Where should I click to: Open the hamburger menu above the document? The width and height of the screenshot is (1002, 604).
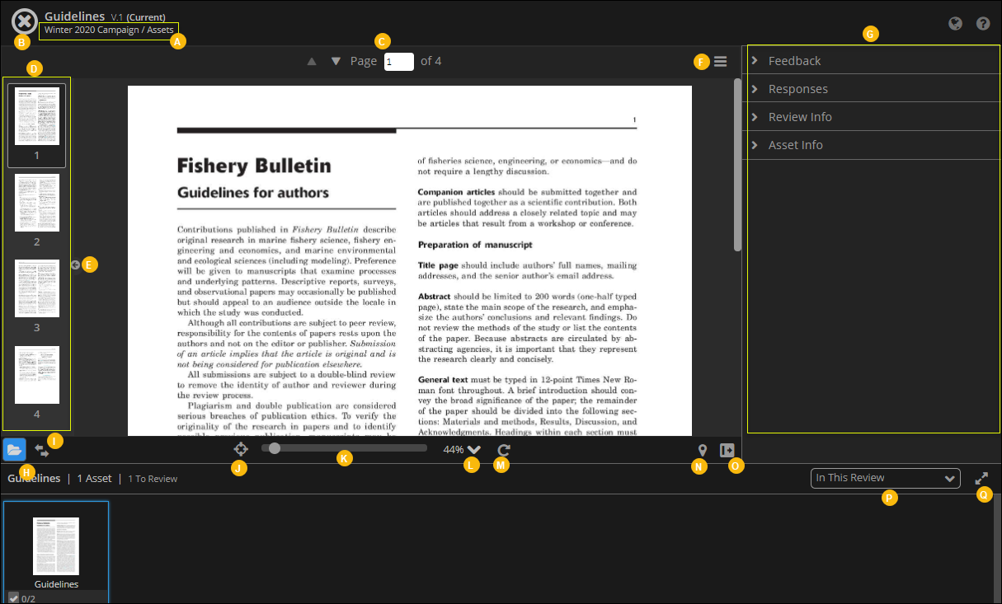coord(721,62)
